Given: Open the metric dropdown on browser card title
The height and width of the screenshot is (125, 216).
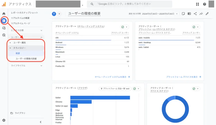Looking at the screenshot, I should tap(75, 88).
